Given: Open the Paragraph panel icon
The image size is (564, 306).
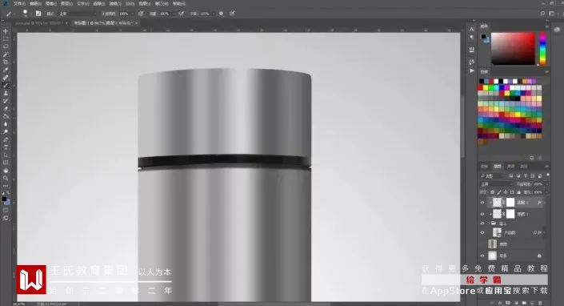Looking at the screenshot, I should click(471, 37).
